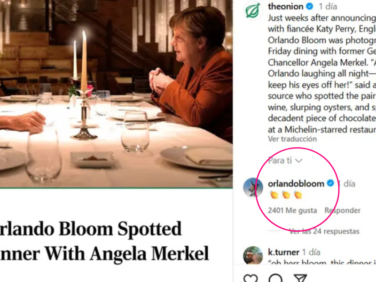
Task: Click k.turner's profile avatar
Action: (x=253, y=255)
